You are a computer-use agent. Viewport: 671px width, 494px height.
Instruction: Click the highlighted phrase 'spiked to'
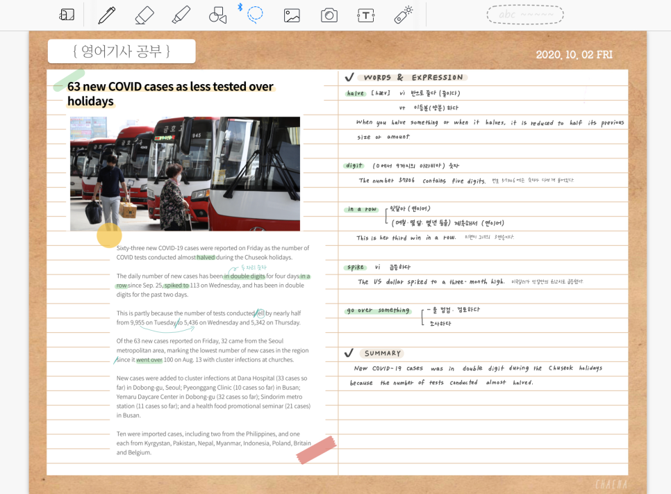click(x=176, y=285)
